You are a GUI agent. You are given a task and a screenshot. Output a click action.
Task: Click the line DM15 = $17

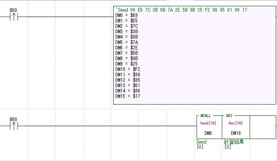click(x=128, y=96)
